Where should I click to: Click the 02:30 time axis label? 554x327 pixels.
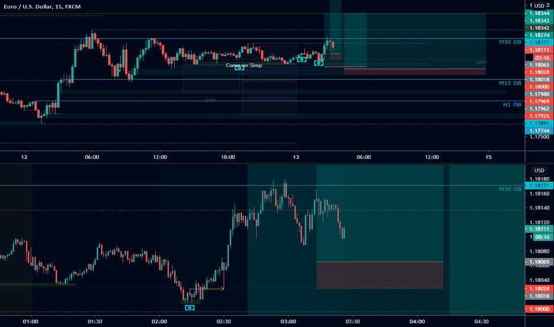[x=224, y=322]
